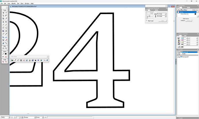Toggle keyline view dot of Foreground layer
Viewport: 199px width, 119px height.
tap(179, 52)
